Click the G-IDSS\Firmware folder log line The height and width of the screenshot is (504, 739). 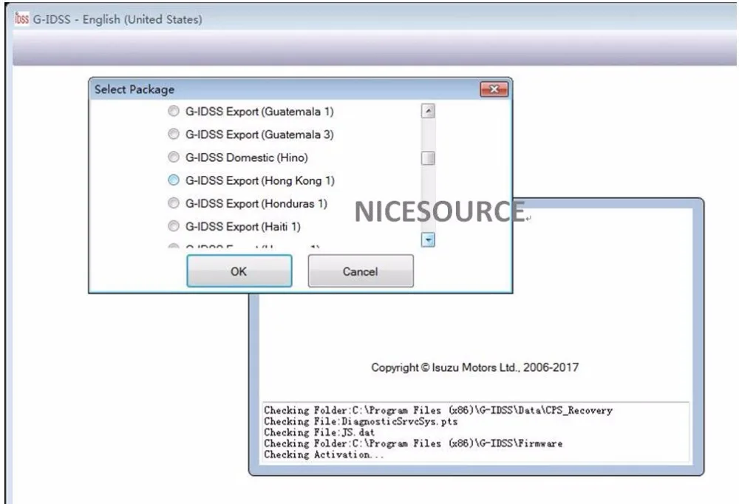(x=413, y=443)
